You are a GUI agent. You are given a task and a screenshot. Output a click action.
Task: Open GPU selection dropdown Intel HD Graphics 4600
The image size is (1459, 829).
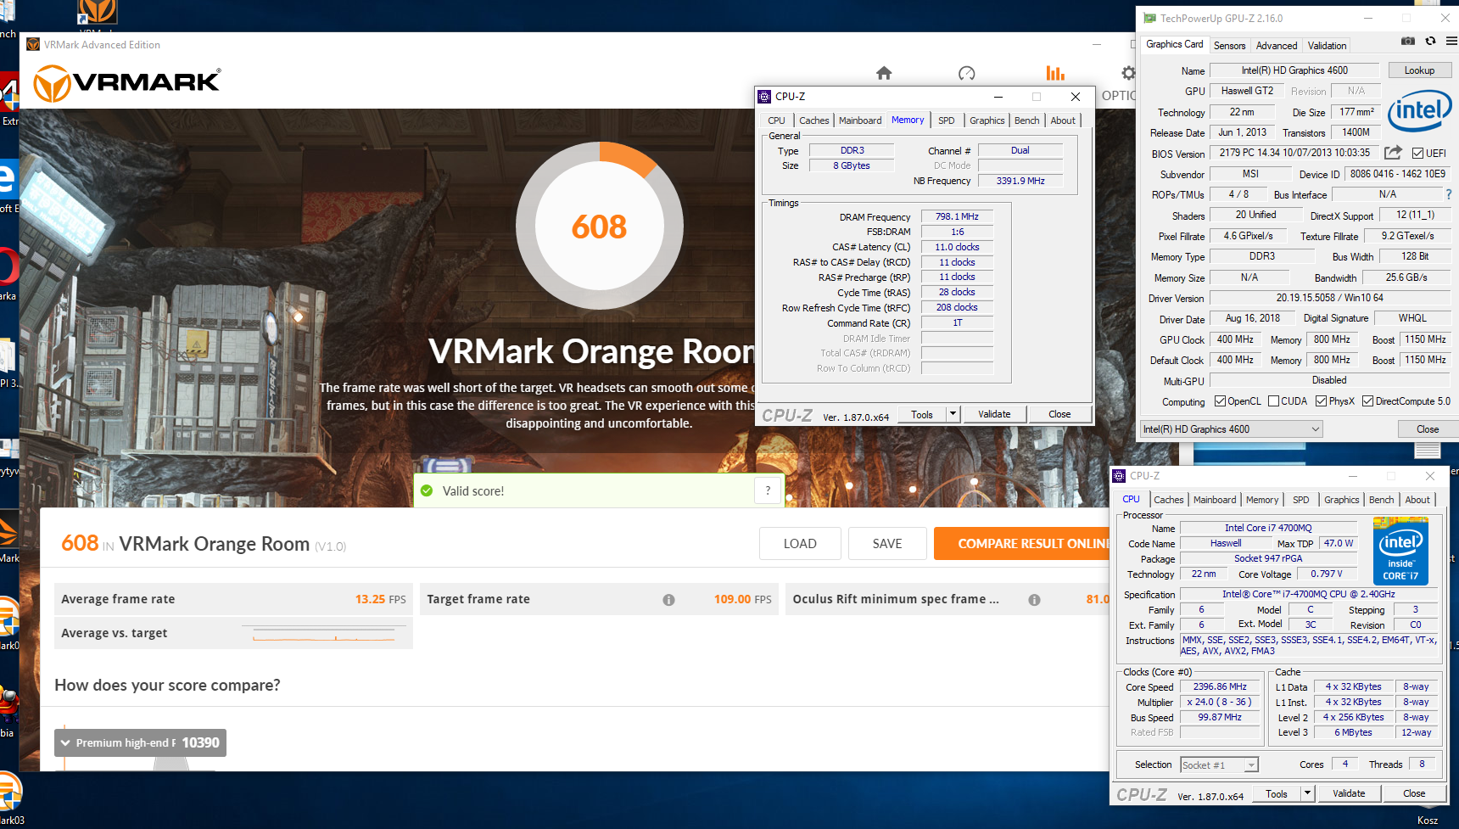1231,429
